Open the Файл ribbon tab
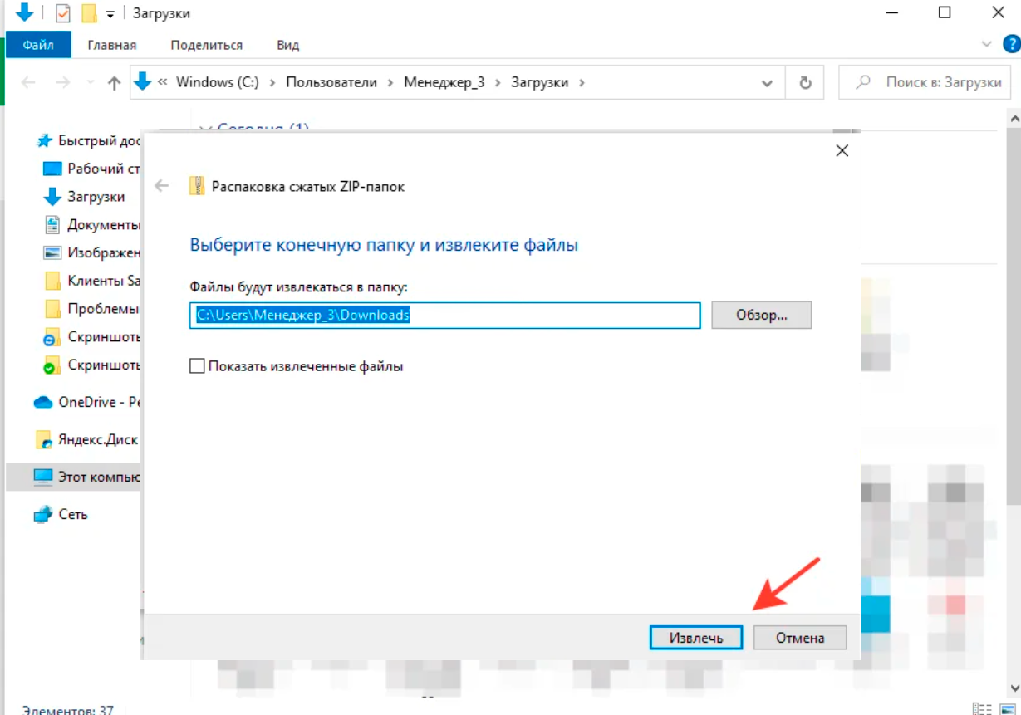Image resolution: width=1021 pixels, height=715 pixels. click(38, 45)
